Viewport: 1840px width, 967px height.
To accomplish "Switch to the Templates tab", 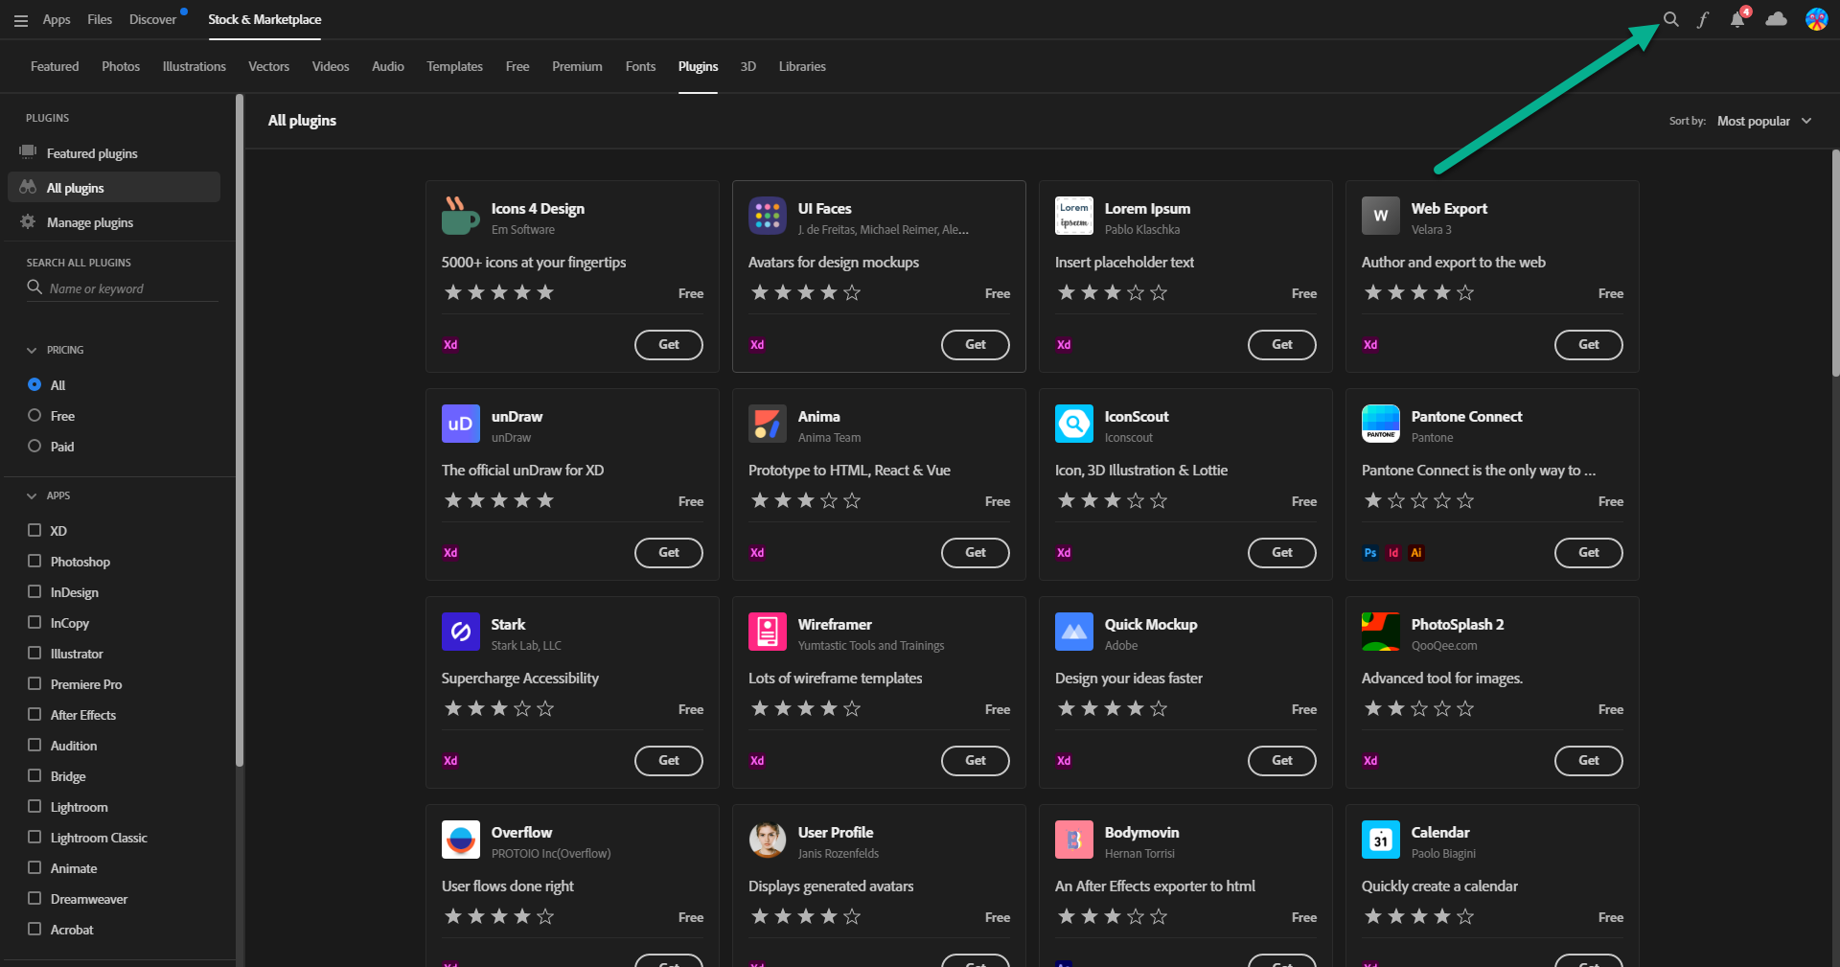I will click(x=454, y=66).
